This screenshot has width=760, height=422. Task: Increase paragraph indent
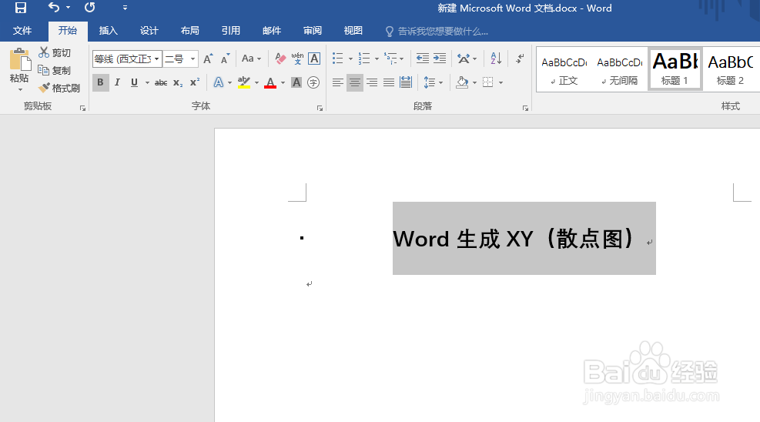[x=440, y=59]
